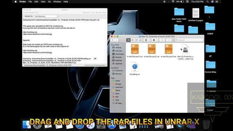Open the Finder group-by dropdown

(x=147, y=40)
